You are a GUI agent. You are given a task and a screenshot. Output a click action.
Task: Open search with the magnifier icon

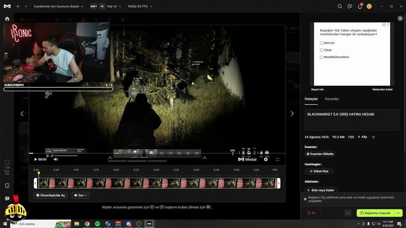click(340, 6)
